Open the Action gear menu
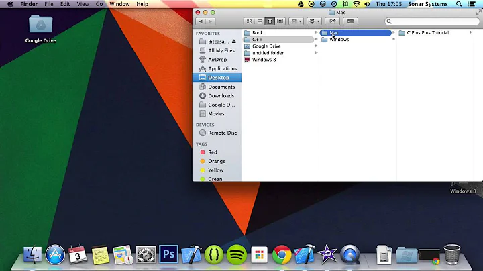483x271 pixels. pyautogui.click(x=314, y=21)
